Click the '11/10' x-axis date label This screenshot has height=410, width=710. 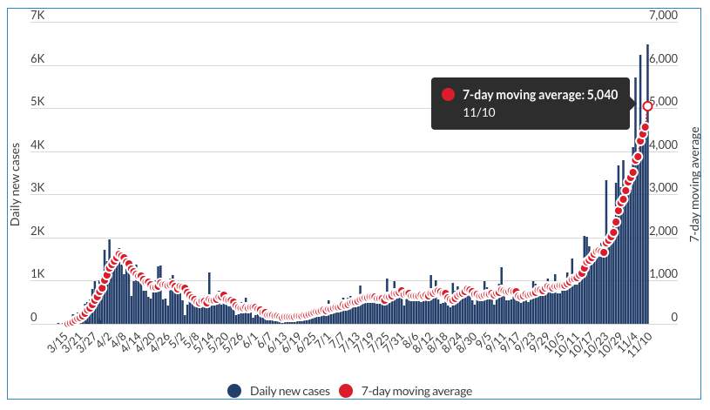(x=639, y=344)
